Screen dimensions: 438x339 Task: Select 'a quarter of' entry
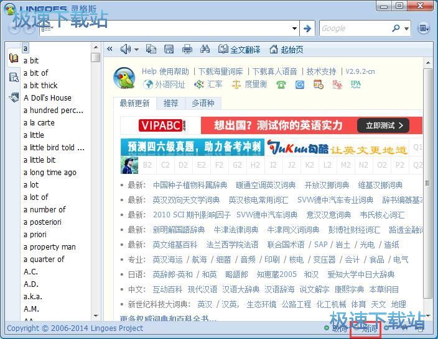click(x=44, y=260)
